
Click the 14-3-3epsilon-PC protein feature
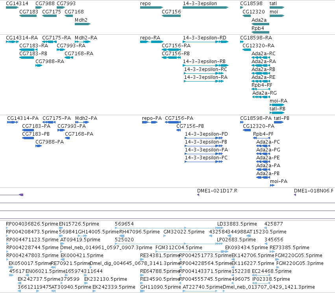point(204,162)
